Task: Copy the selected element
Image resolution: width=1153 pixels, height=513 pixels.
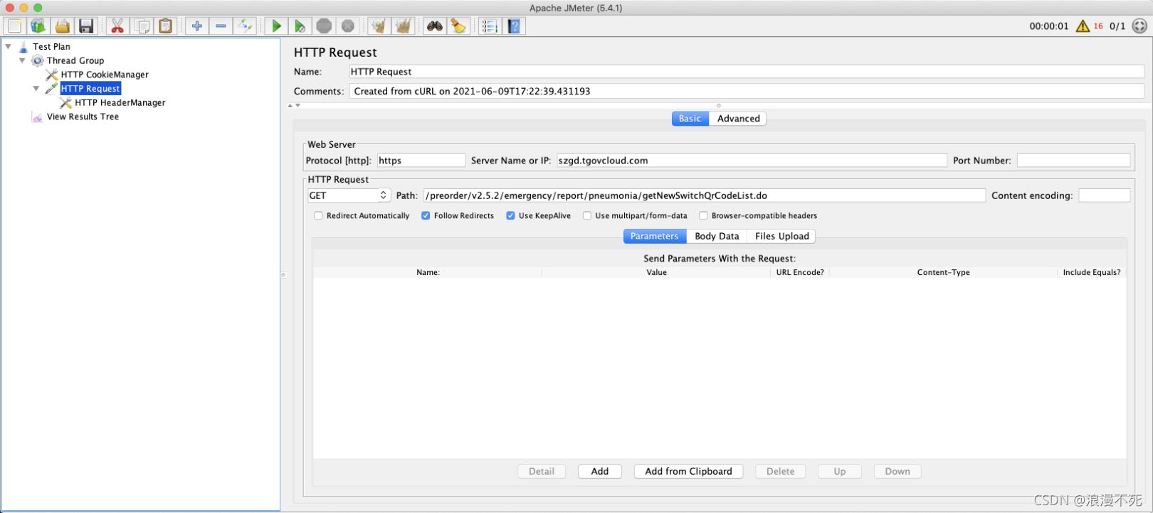Action: coord(142,26)
